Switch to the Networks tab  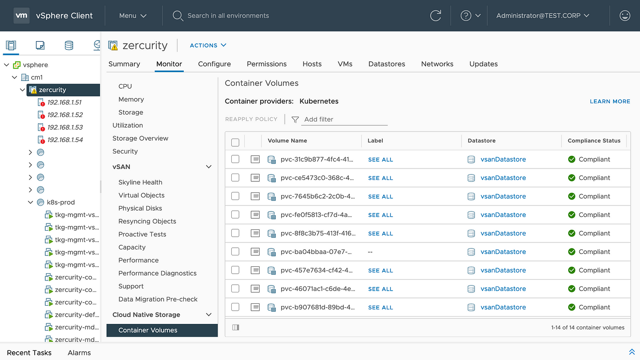click(437, 64)
